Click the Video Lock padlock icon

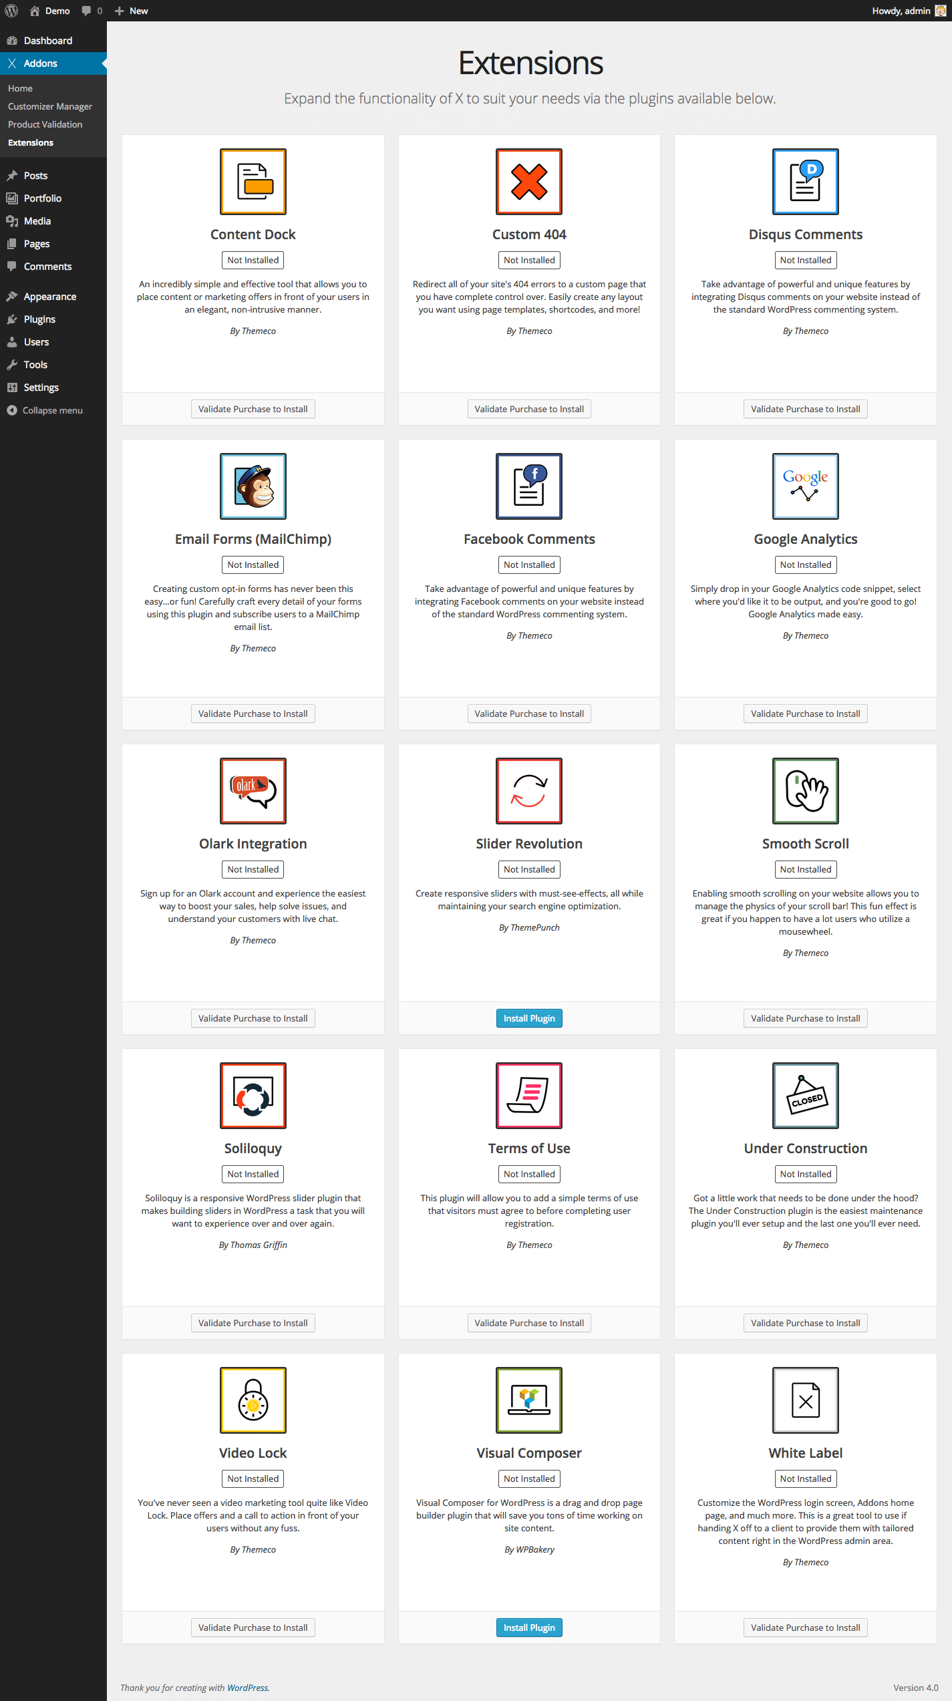pos(253,1400)
